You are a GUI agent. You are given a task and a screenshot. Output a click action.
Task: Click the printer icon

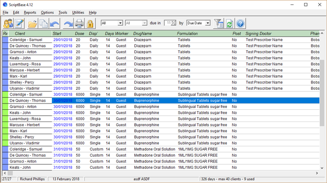(79, 23)
